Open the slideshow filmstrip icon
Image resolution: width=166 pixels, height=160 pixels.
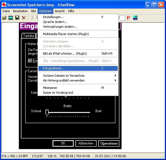11,18
